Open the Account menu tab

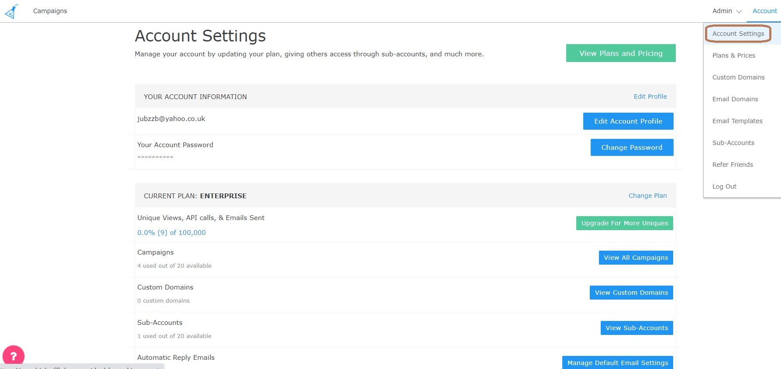point(764,11)
